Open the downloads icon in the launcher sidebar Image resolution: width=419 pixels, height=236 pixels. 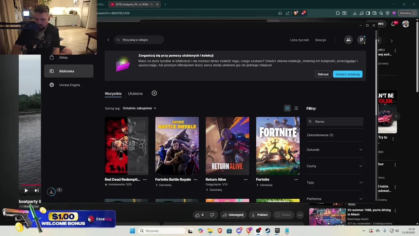[x=51, y=192]
